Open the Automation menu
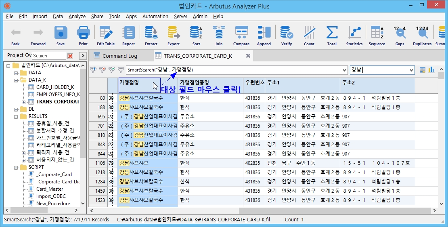 coord(155,16)
